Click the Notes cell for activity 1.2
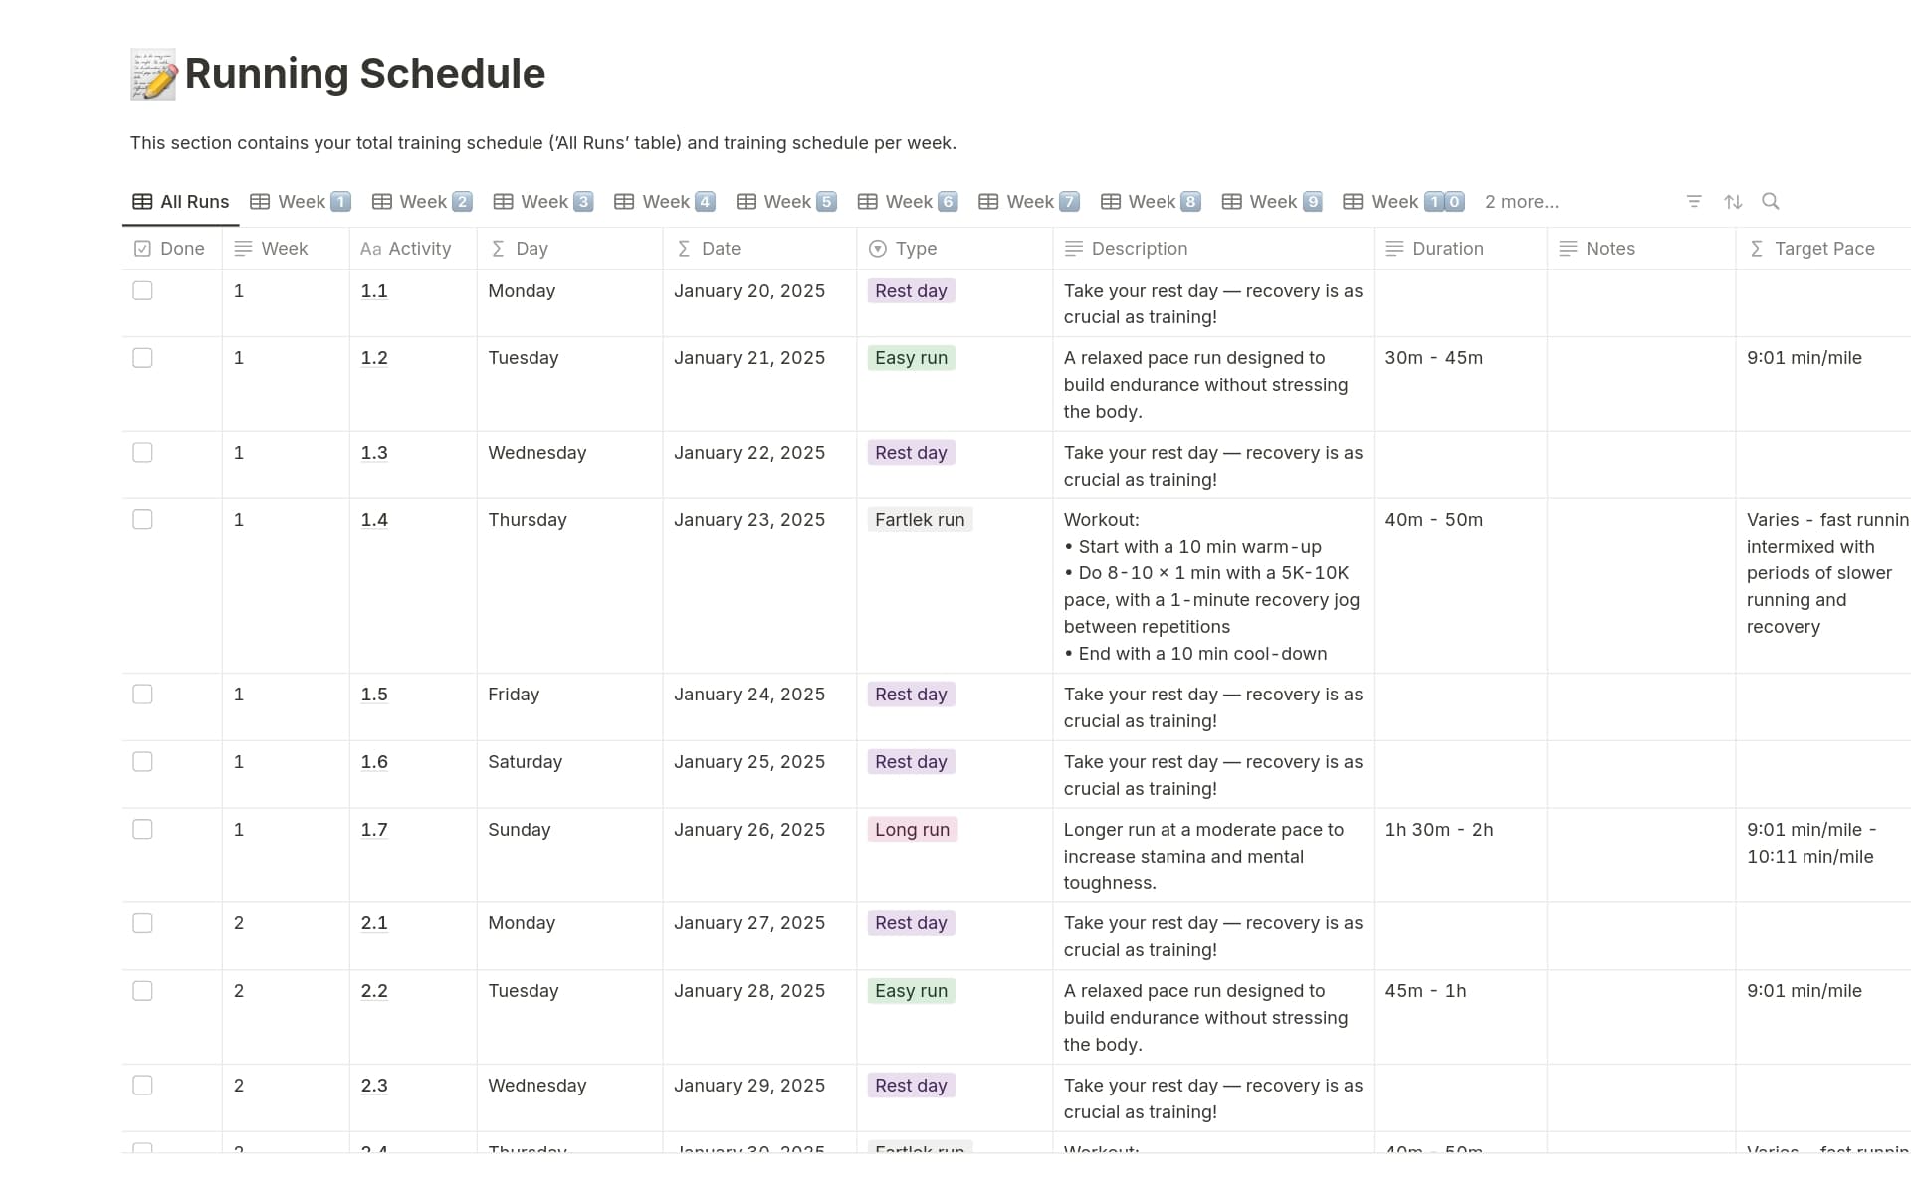1911x1193 pixels. click(x=1641, y=384)
